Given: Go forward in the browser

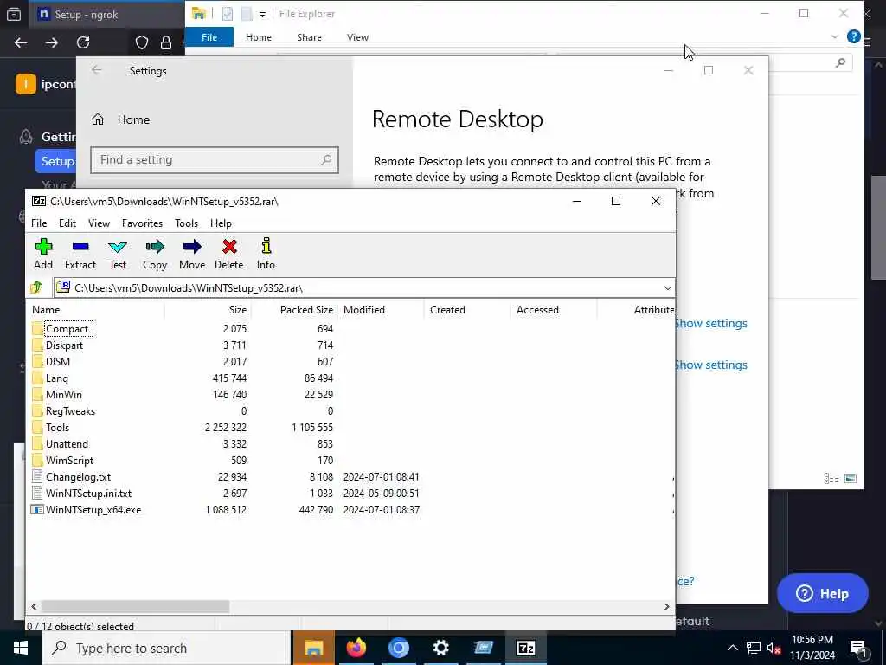Looking at the screenshot, I should pyautogui.click(x=51, y=42).
